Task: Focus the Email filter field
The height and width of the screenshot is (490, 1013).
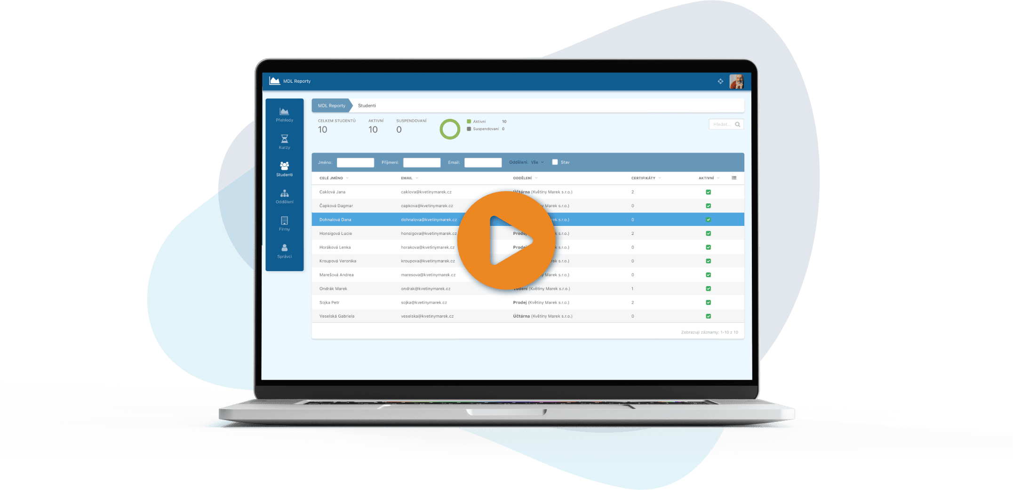Action: tap(483, 163)
